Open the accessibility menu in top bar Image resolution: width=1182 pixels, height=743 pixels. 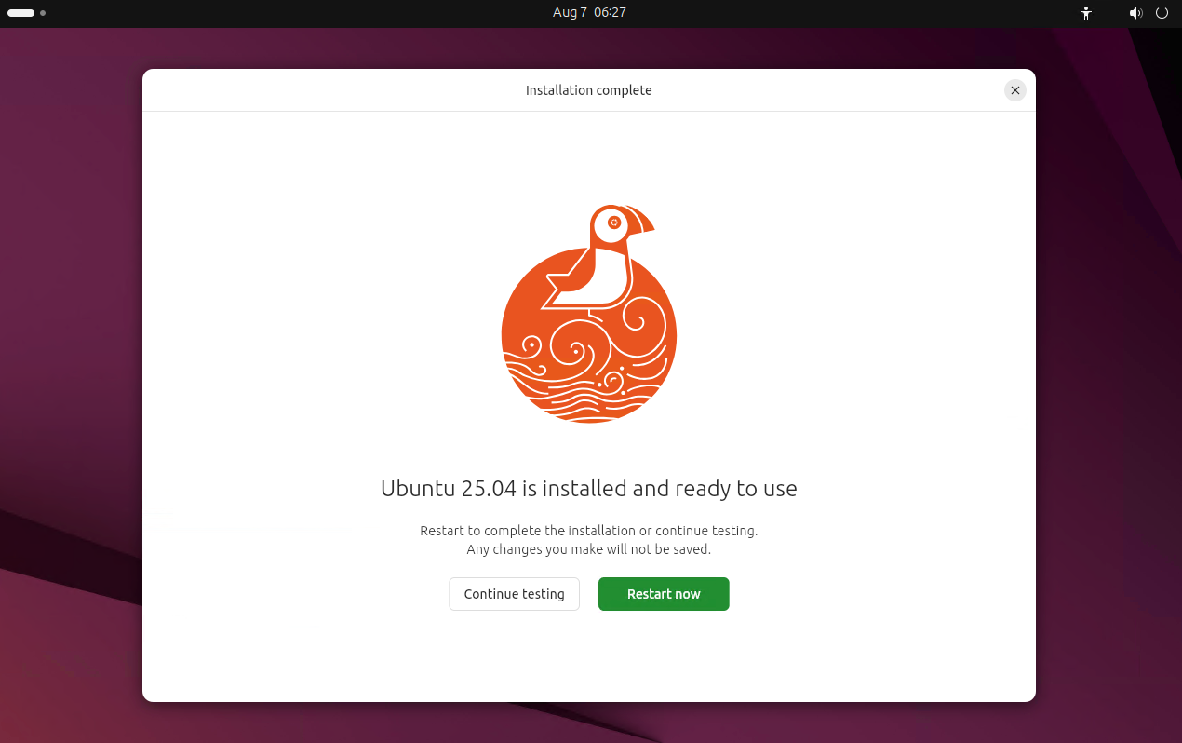[1085, 13]
